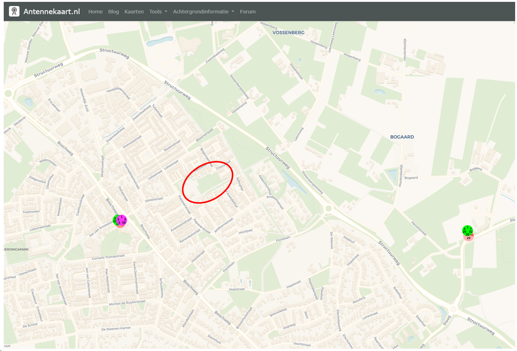517x351 pixels.
Task: Click the Piet Heijnstraat label
Action: (107, 281)
